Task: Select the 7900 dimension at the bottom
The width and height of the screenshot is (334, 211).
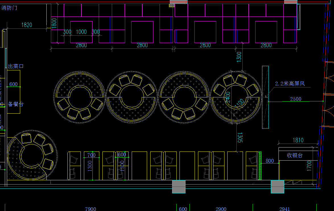Action: click(x=90, y=209)
